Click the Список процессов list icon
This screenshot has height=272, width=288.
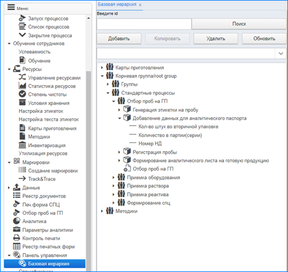(x=22, y=26)
